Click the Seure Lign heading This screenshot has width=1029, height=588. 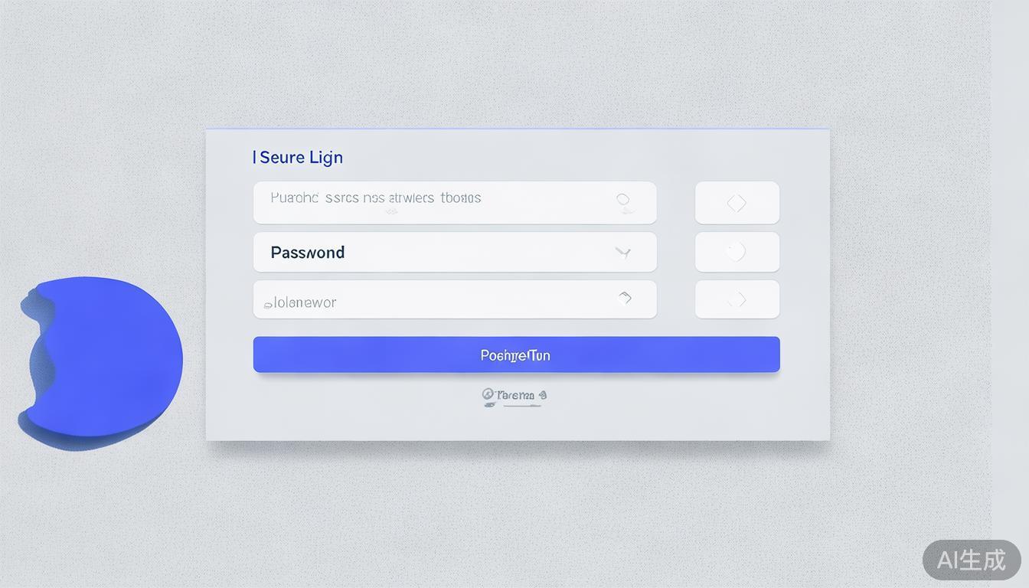(x=298, y=158)
